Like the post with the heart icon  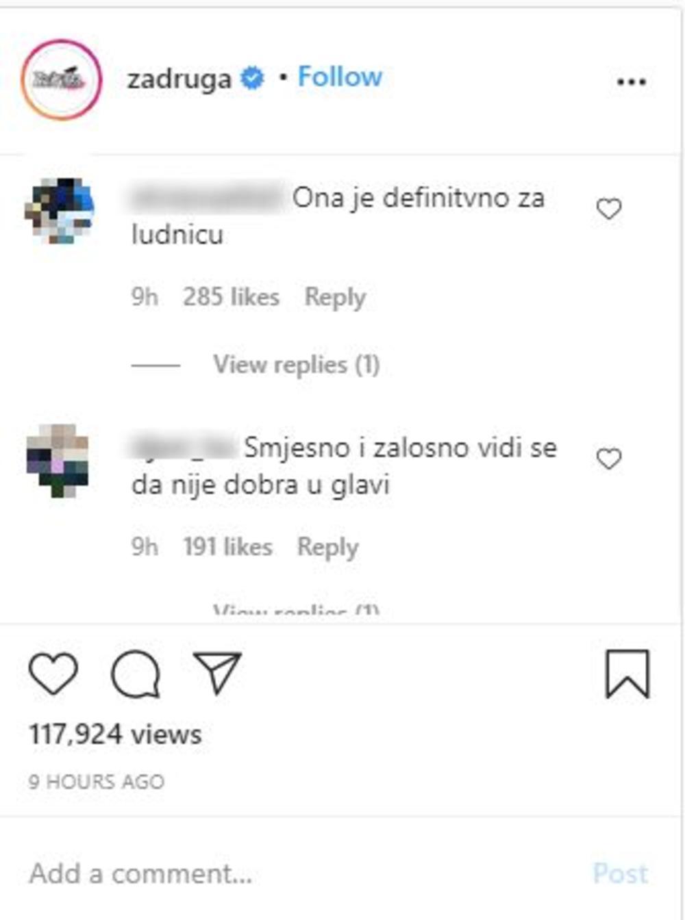coord(53,674)
